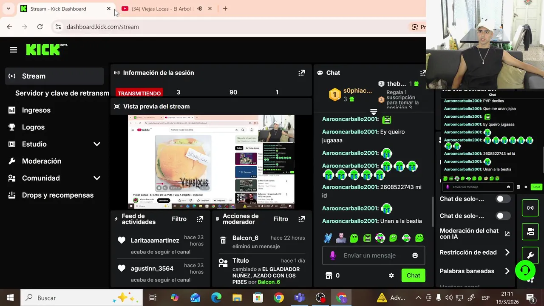Open the support headset widget
This screenshot has width=544, height=306.
point(525,270)
